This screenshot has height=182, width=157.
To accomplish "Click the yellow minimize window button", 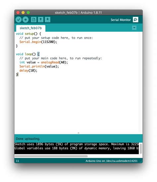I will [x=23, y=13].
